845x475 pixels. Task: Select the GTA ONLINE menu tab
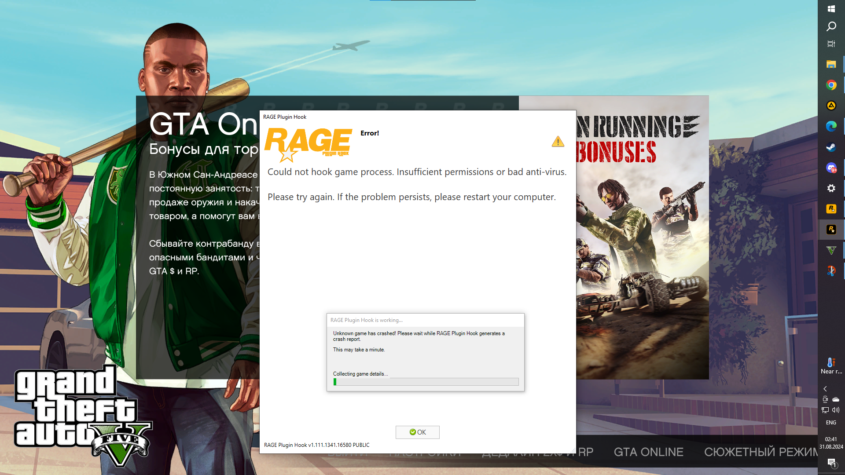pos(648,452)
